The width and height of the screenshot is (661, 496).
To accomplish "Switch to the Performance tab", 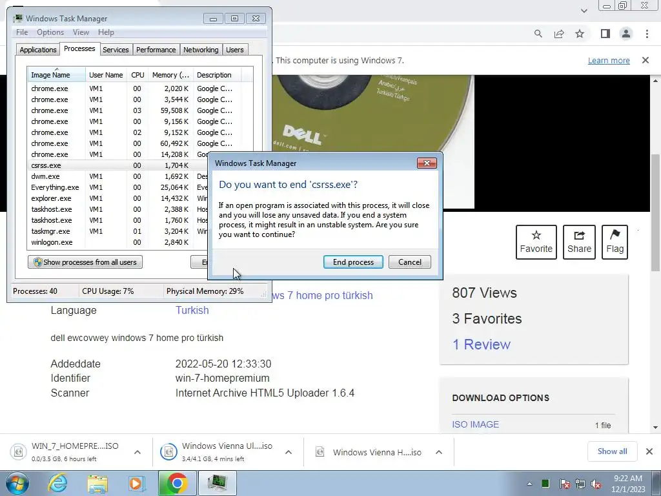I will [x=156, y=49].
